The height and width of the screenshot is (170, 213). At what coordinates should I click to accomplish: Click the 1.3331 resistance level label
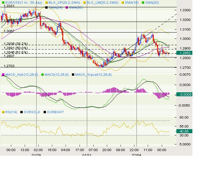[9, 6]
